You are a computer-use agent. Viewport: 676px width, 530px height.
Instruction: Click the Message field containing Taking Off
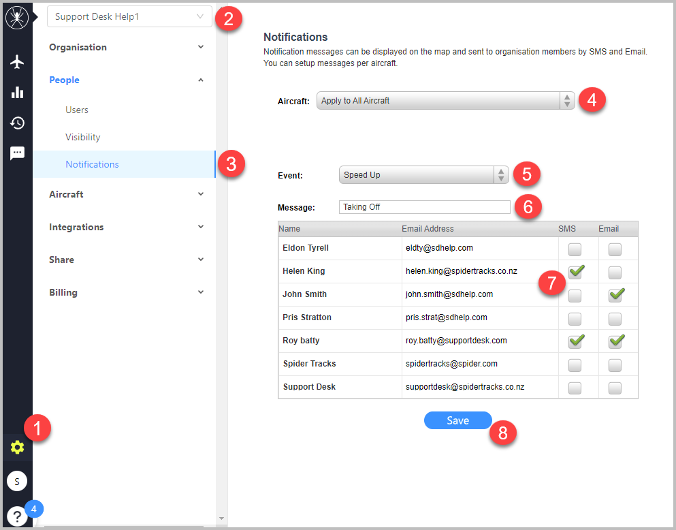tap(424, 207)
